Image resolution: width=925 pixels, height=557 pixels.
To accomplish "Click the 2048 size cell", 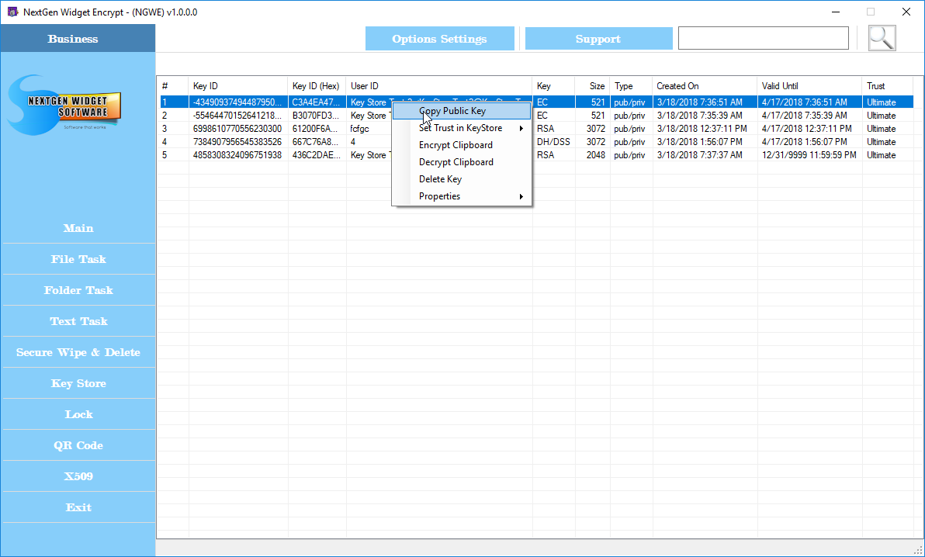I will pos(596,155).
